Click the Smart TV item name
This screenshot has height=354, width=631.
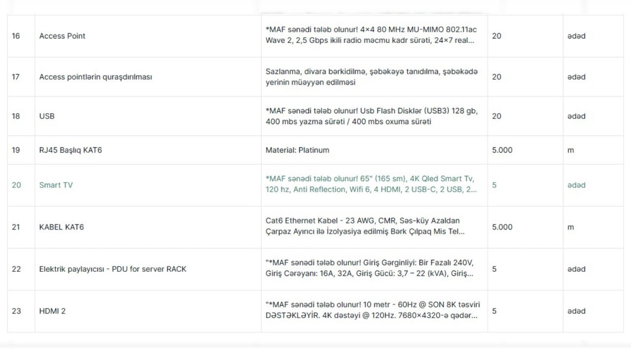point(56,185)
